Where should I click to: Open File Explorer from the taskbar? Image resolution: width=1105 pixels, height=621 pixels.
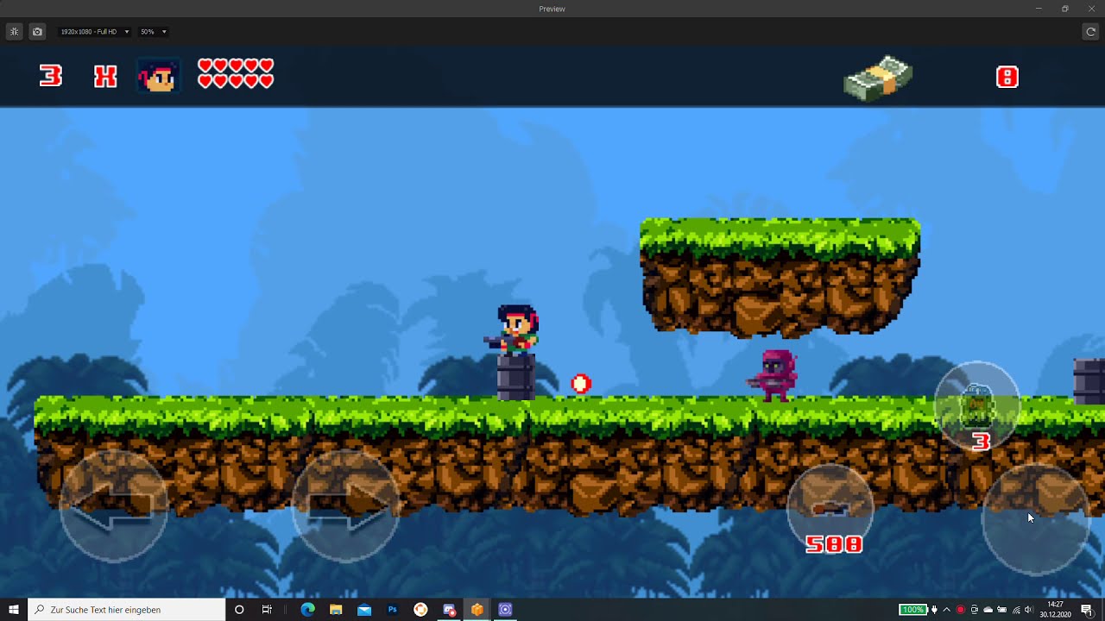(x=336, y=610)
